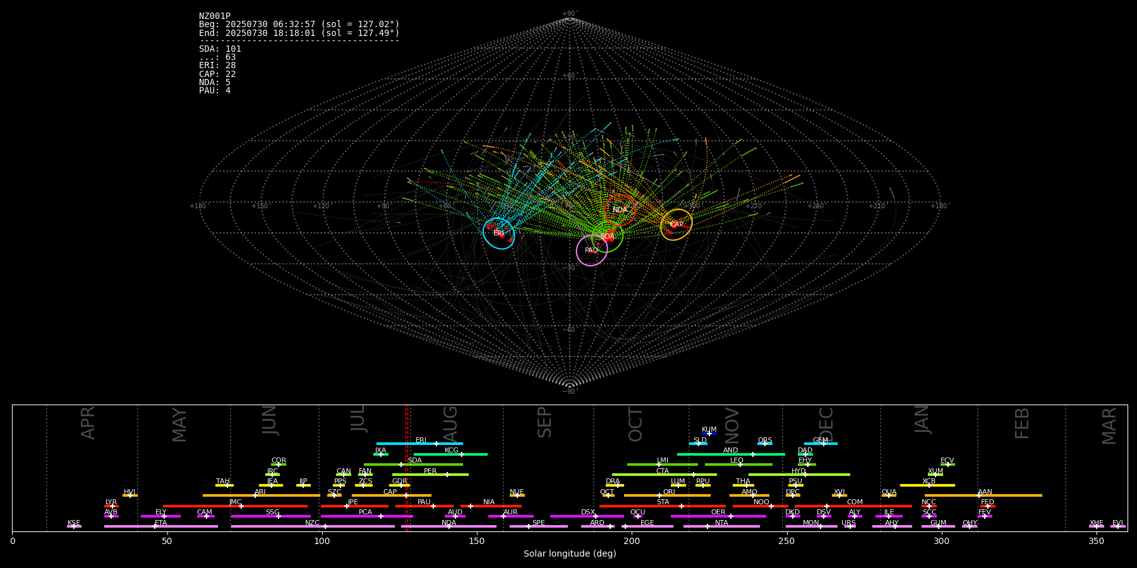Click the 'ERI: 28' count entry
The image size is (1137, 568).
click(217, 66)
